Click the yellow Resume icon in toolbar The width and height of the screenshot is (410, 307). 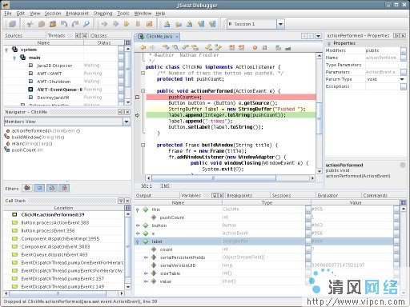pos(127,24)
